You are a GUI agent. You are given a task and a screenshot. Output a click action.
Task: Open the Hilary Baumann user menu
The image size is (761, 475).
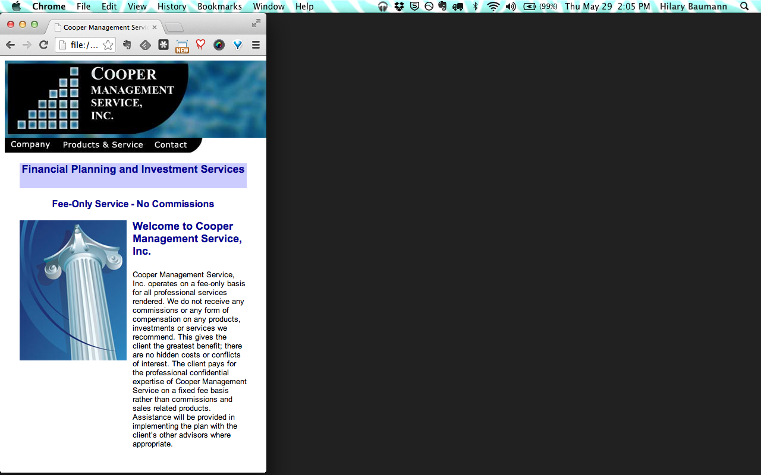693,7
